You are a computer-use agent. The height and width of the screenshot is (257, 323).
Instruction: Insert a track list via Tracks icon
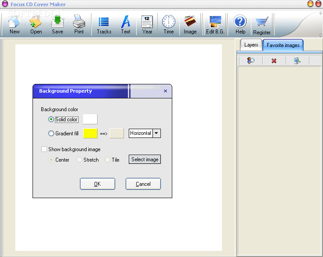coord(104,25)
